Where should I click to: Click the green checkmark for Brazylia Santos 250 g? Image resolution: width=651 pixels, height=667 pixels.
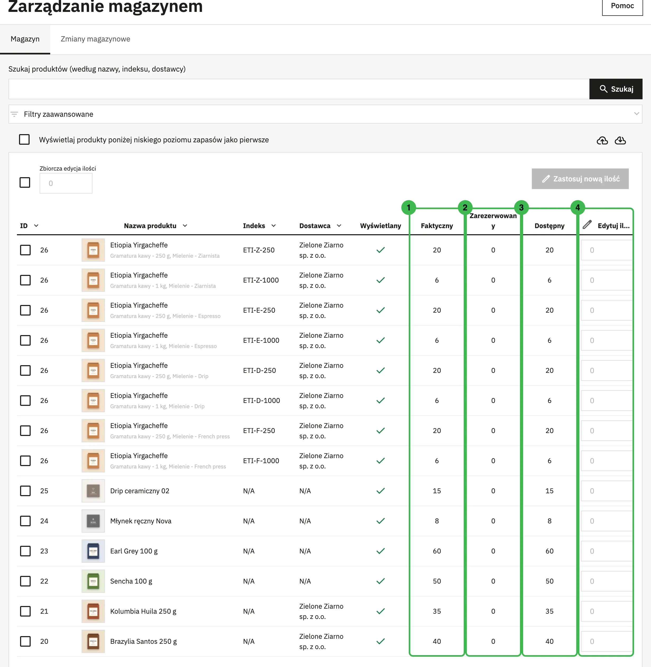[x=380, y=641]
